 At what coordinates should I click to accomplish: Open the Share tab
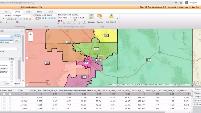pos(40,12)
